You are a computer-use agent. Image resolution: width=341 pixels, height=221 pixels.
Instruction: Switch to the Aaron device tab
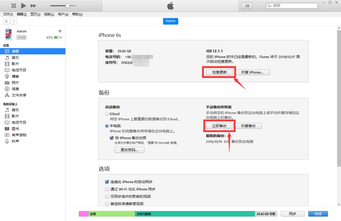[170, 21]
